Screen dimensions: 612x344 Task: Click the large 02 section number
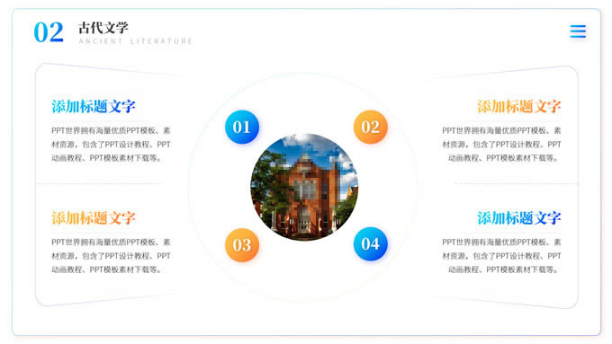[x=49, y=32]
